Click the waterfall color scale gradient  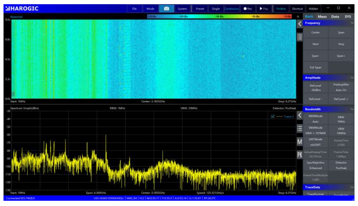[x=219, y=16]
